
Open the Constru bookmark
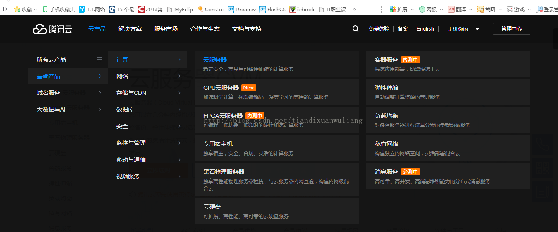click(210, 9)
